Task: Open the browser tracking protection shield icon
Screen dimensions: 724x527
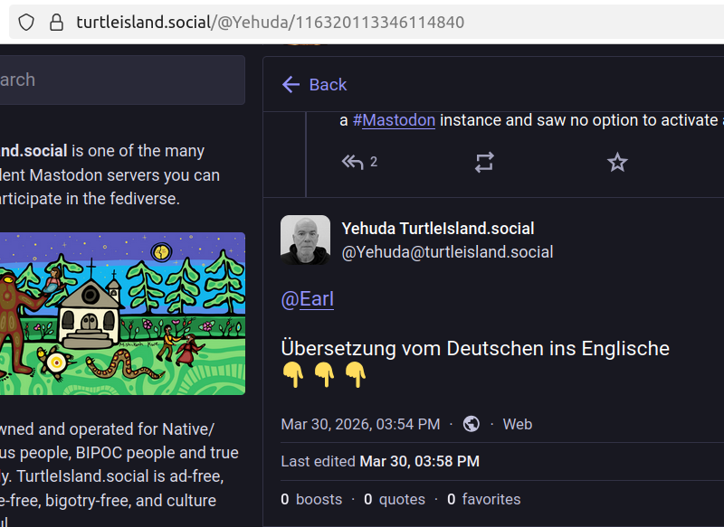Action: 26,22
